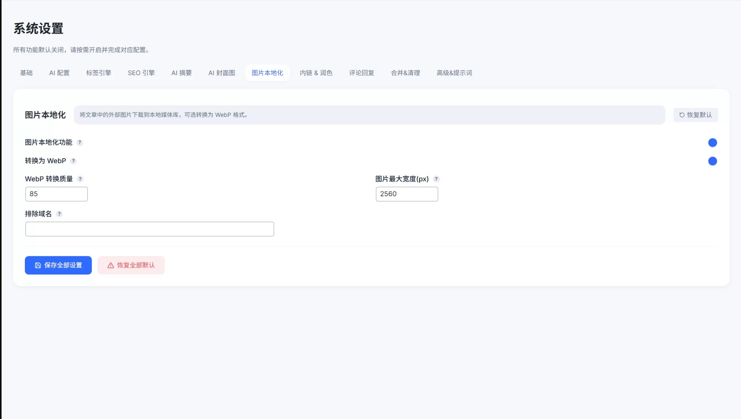Show help for WebP 转换质量

[x=80, y=179]
